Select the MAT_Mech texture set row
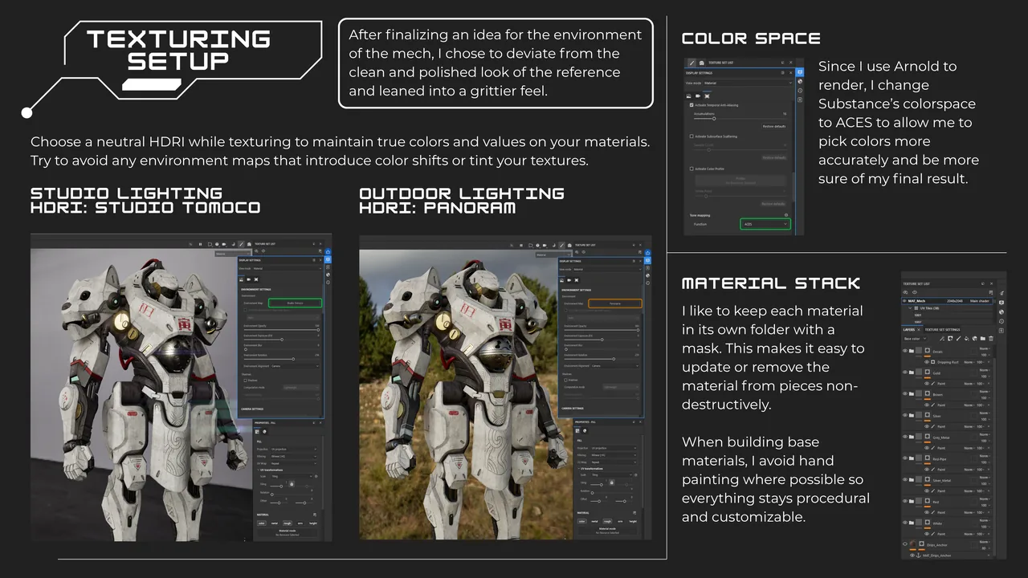1028x578 pixels. (947, 301)
